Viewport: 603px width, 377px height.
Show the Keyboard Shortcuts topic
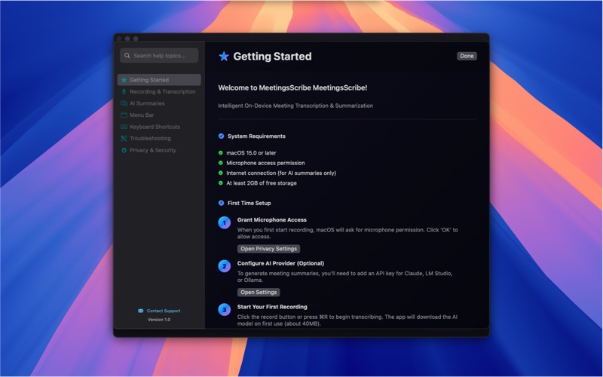coord(159,127)
